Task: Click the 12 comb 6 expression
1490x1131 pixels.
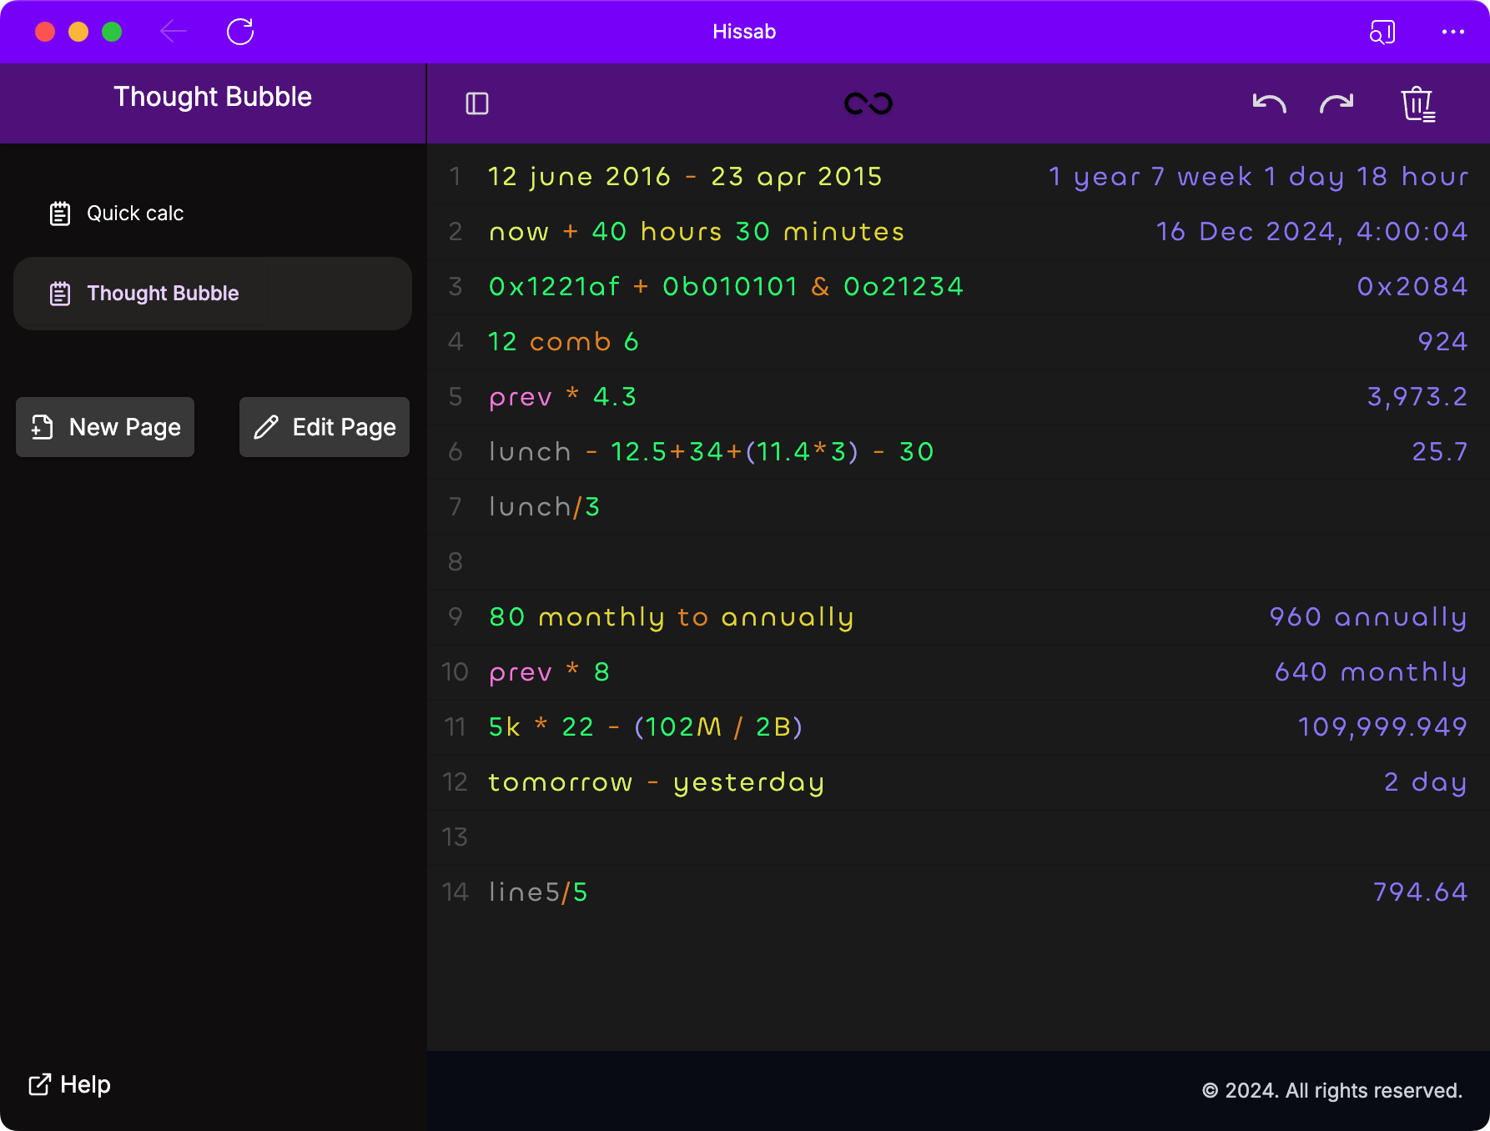Action: 563,342
